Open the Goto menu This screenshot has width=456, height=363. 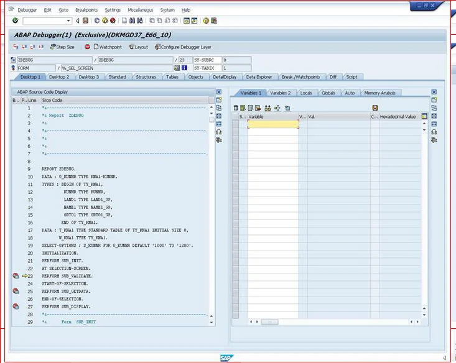(x=63, y=10)
